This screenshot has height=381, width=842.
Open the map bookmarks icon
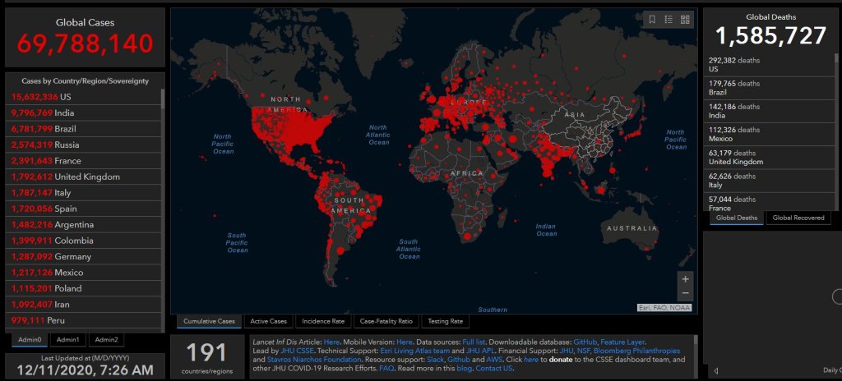[652, 20]
